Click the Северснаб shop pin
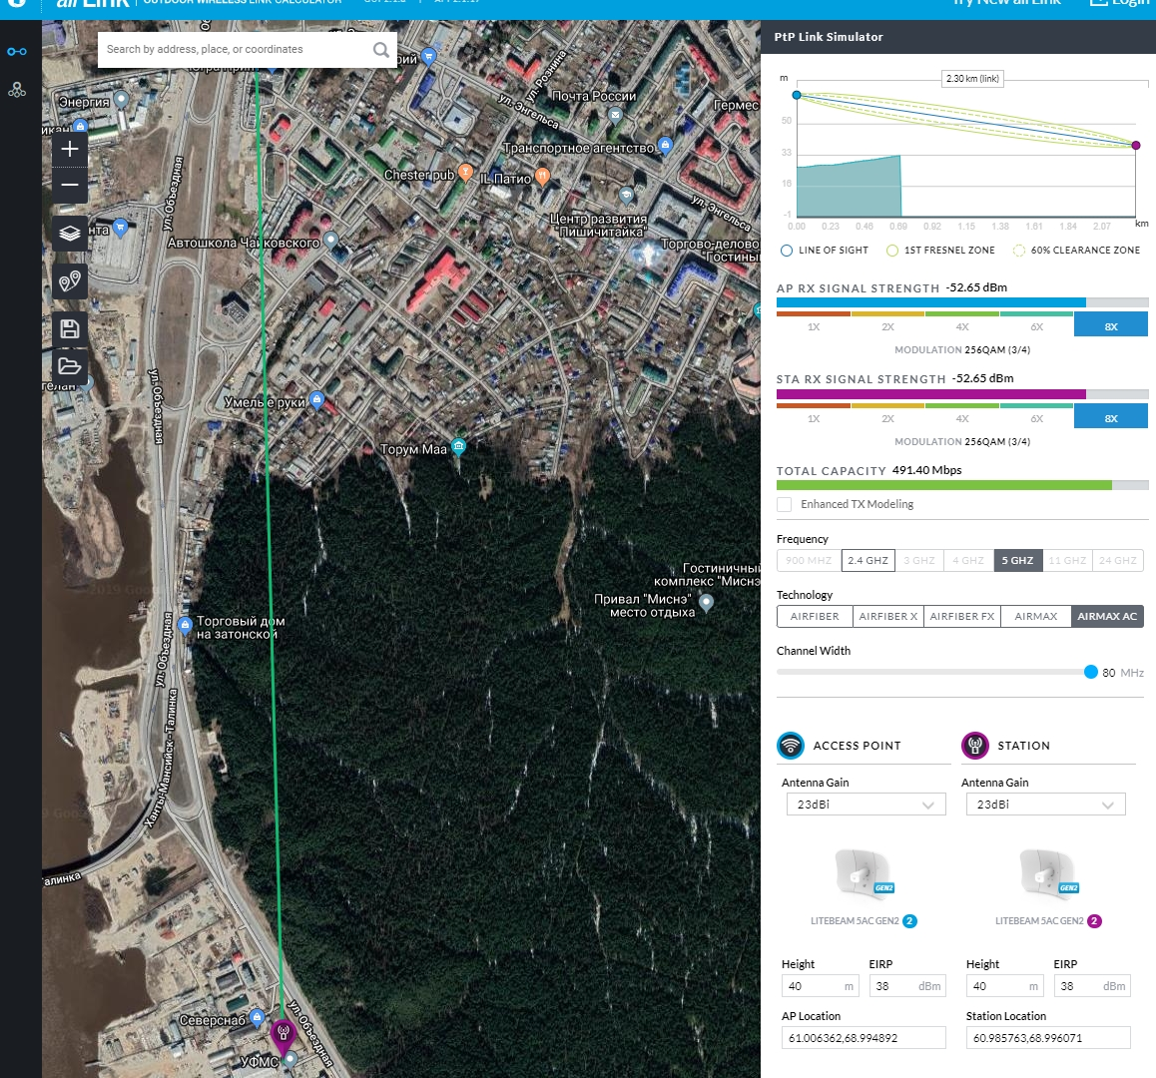 [257, 1017]
